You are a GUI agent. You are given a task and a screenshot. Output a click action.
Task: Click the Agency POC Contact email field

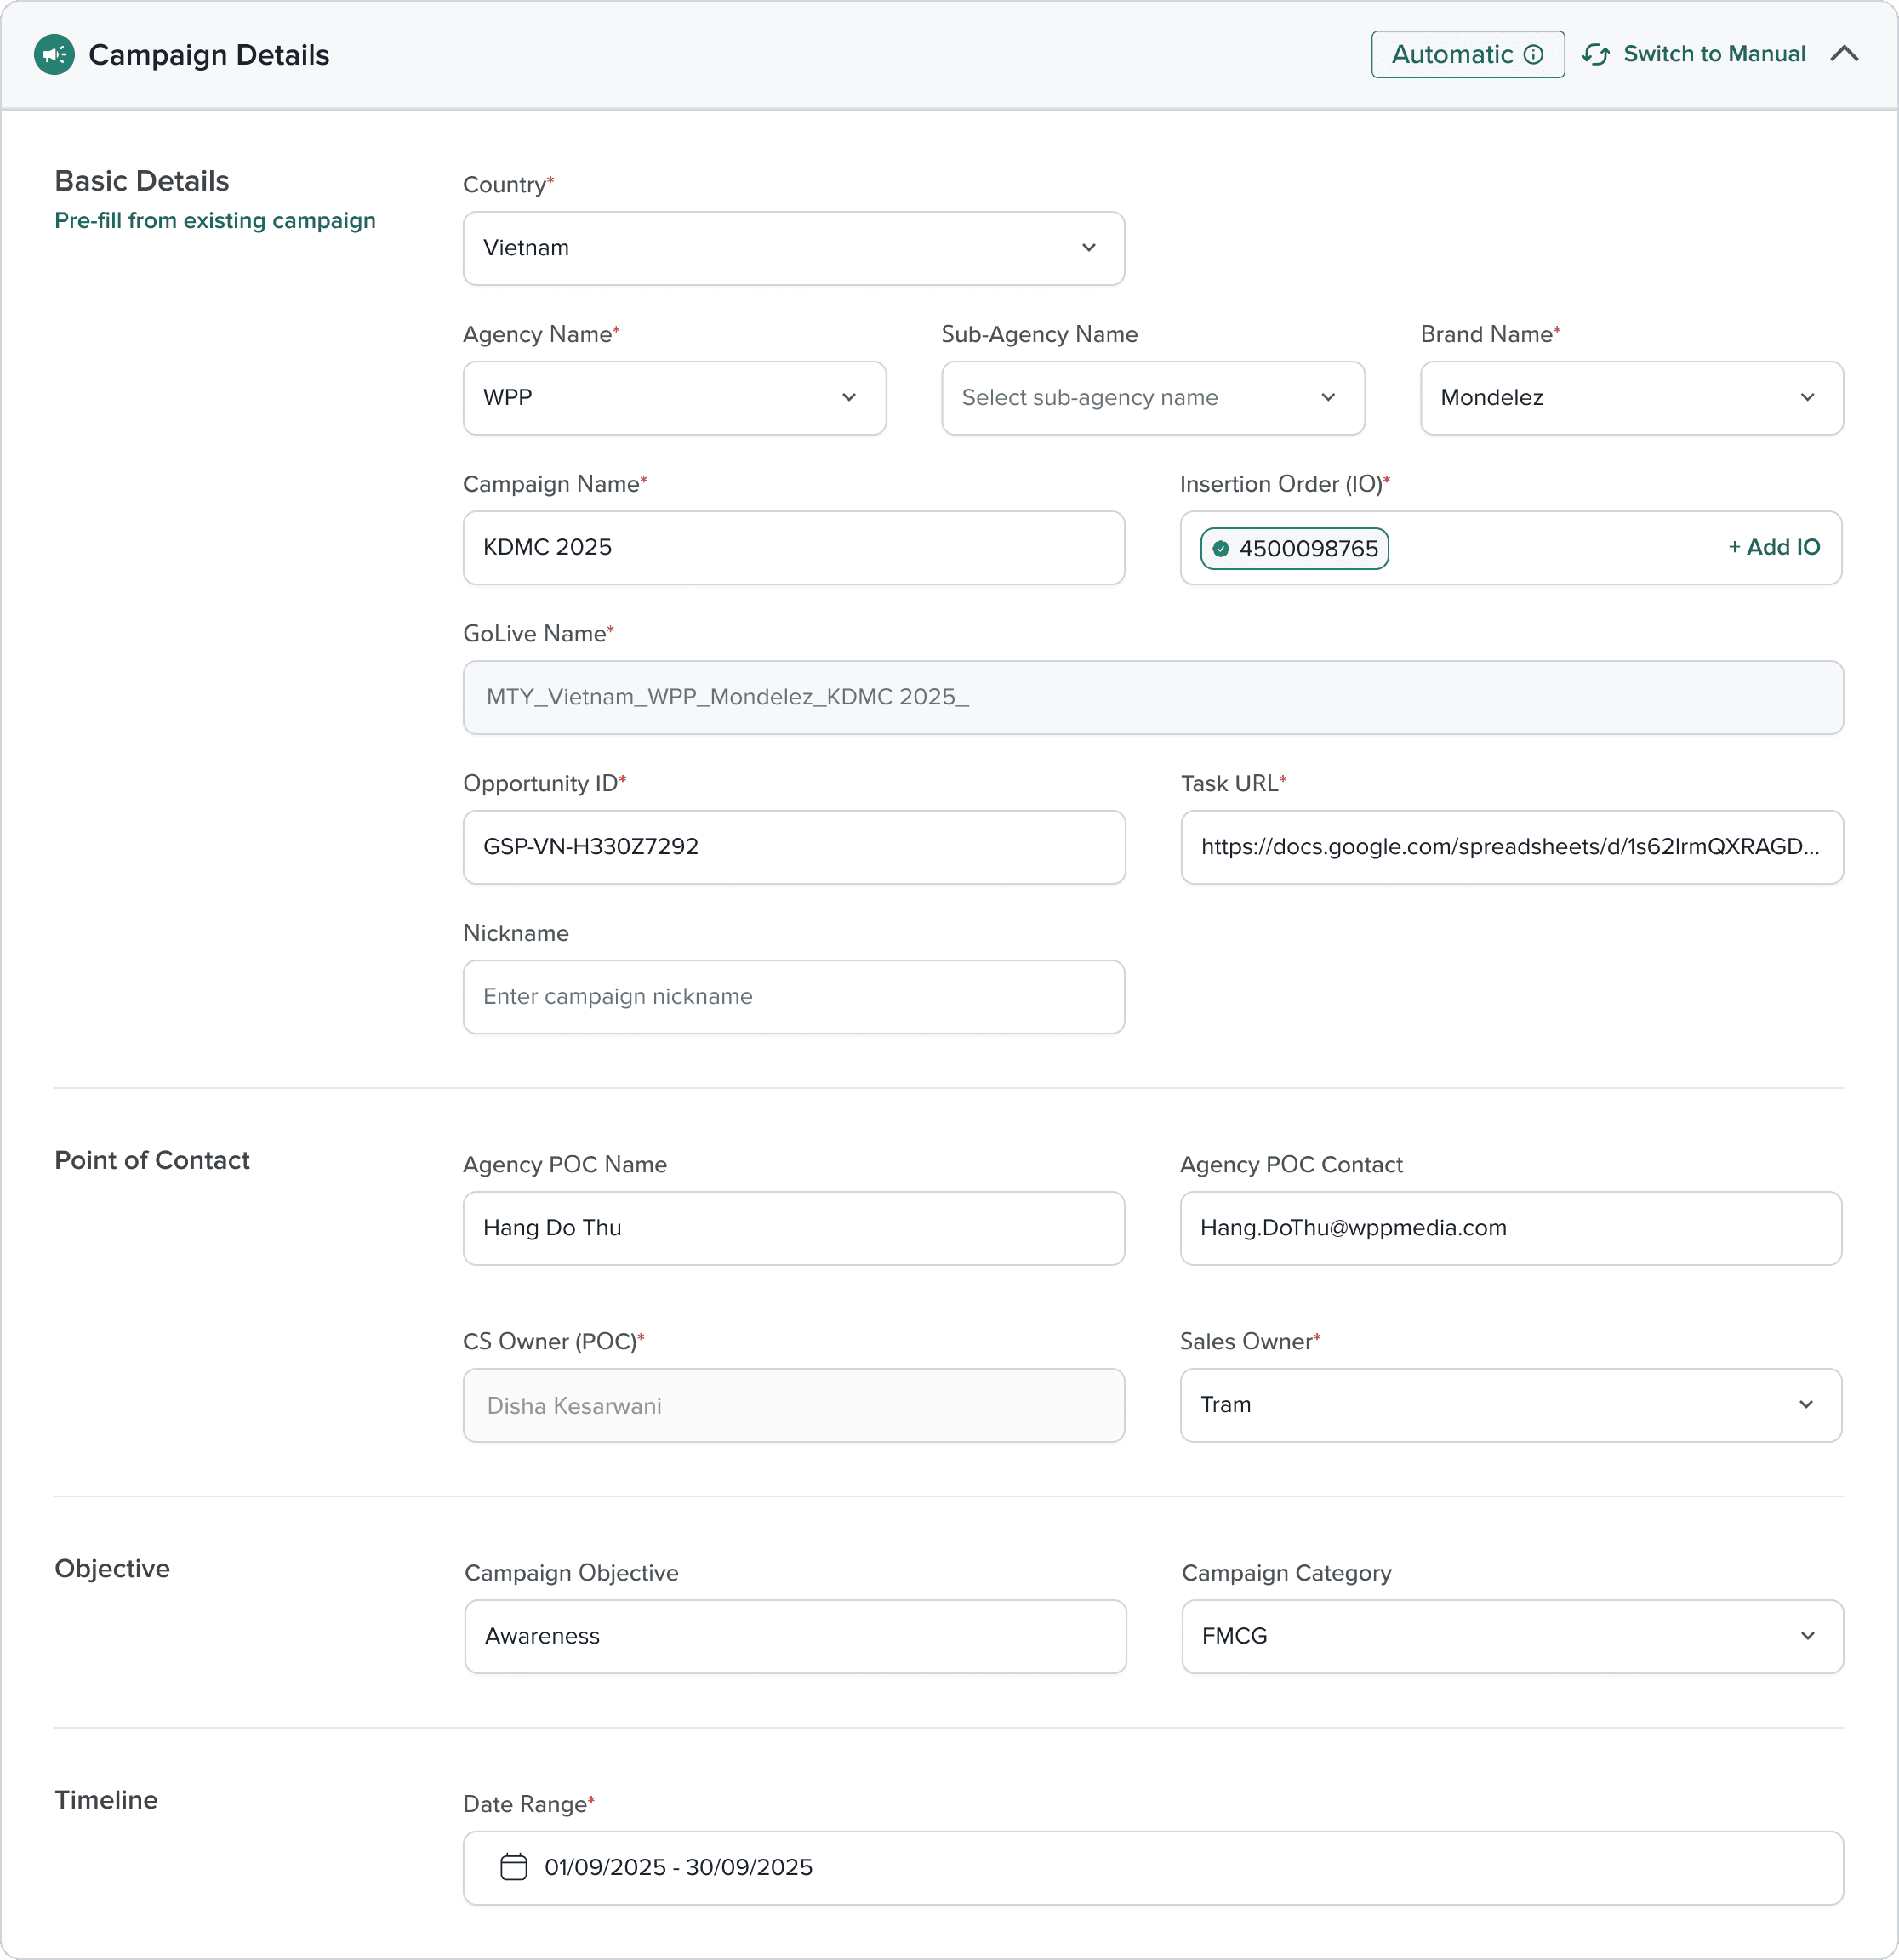1510,1228
